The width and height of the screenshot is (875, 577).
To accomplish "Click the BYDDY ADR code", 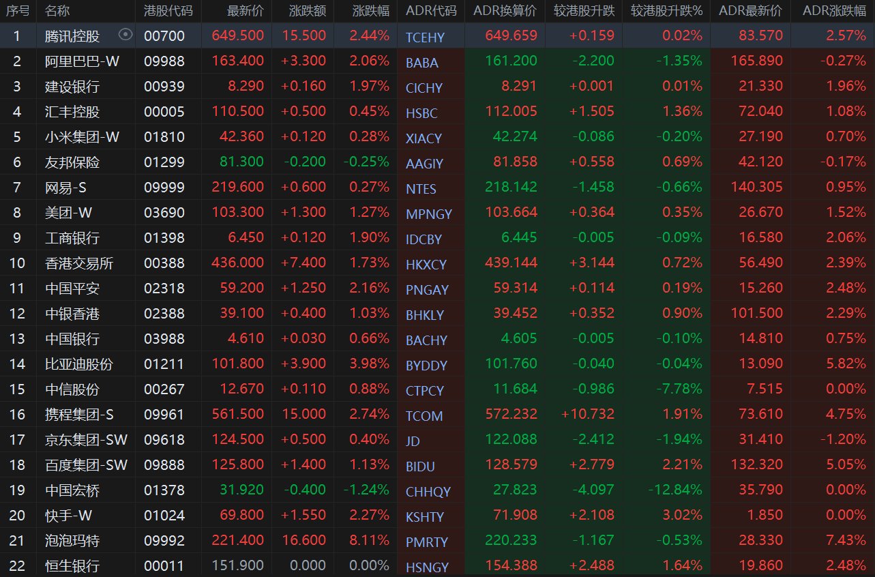I will (x=426, y=366).
